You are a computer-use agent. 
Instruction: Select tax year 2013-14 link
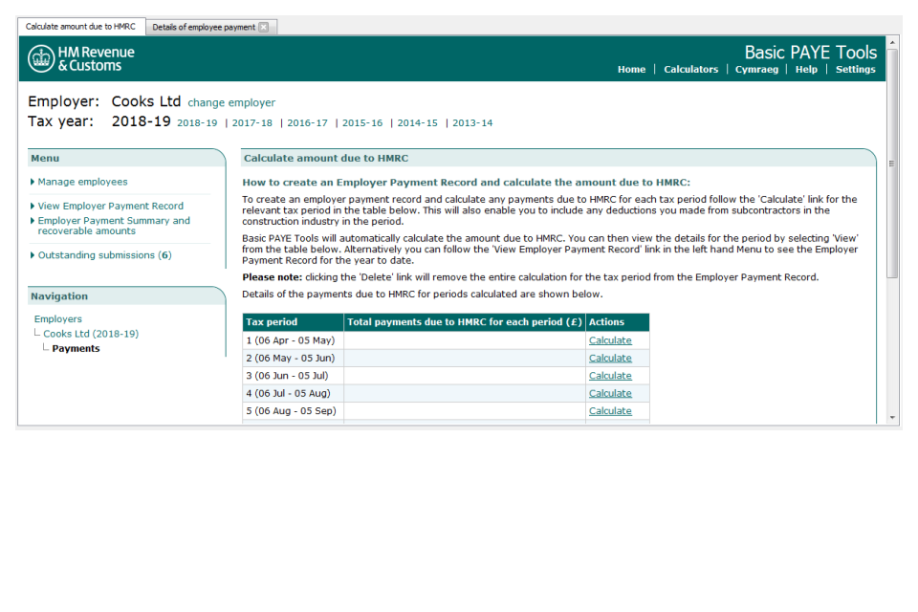click(471, 123)
